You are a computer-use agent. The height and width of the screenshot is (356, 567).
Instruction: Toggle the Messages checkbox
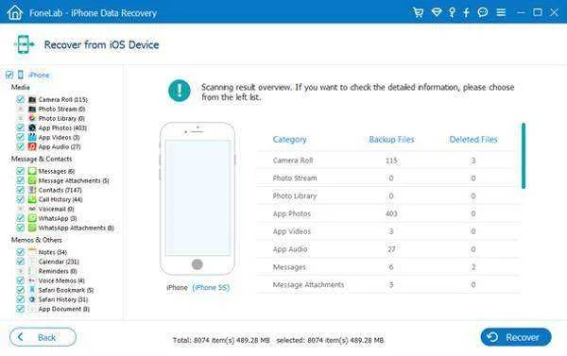click(x=21, y=171)
